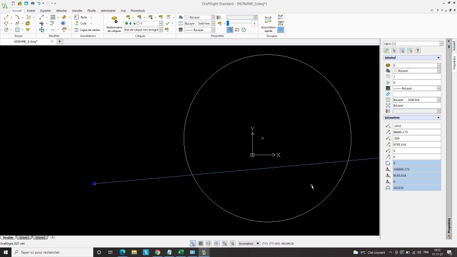This screenshot has height=257, width=457.
Task: Click the help question mark in properties panel
Action: pos(417,50)
